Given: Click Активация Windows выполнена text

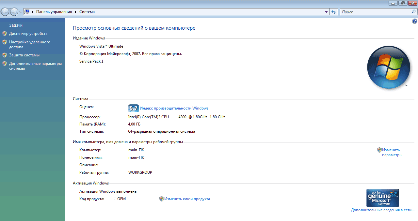Looking at the screenshot, I should tap(108, 191).
